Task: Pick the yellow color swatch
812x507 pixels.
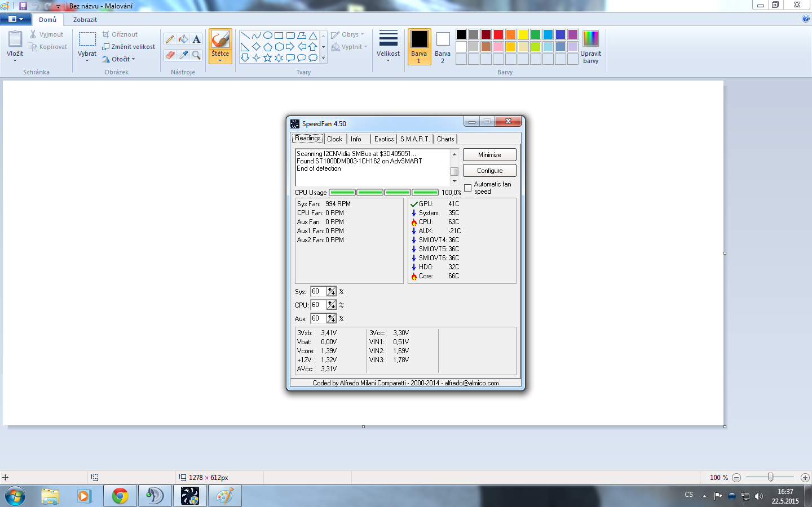Action: point(523,34)
